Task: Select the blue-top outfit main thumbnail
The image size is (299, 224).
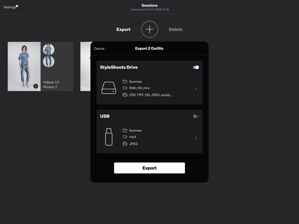Action: point(24,66)
